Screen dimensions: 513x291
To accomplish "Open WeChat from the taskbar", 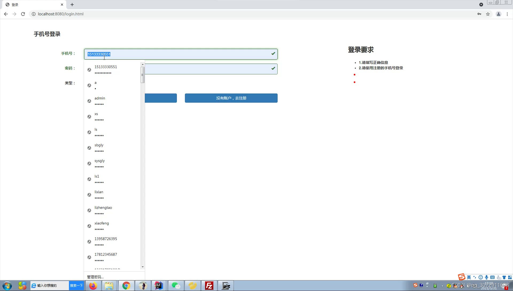I will point(176,286).
